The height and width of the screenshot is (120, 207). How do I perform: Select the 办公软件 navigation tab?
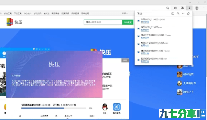pos(27,14)
